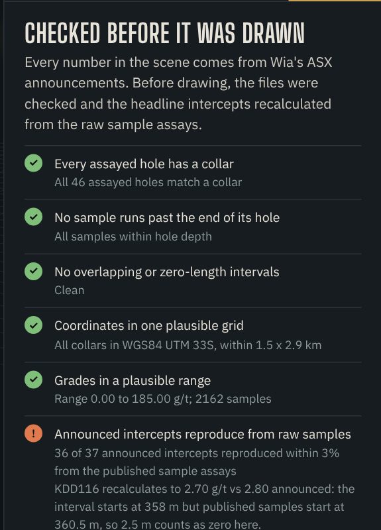
Task: Click the 'All samples within hole depth' detail text
Action: pyautogui.click(x=133, y=237)
